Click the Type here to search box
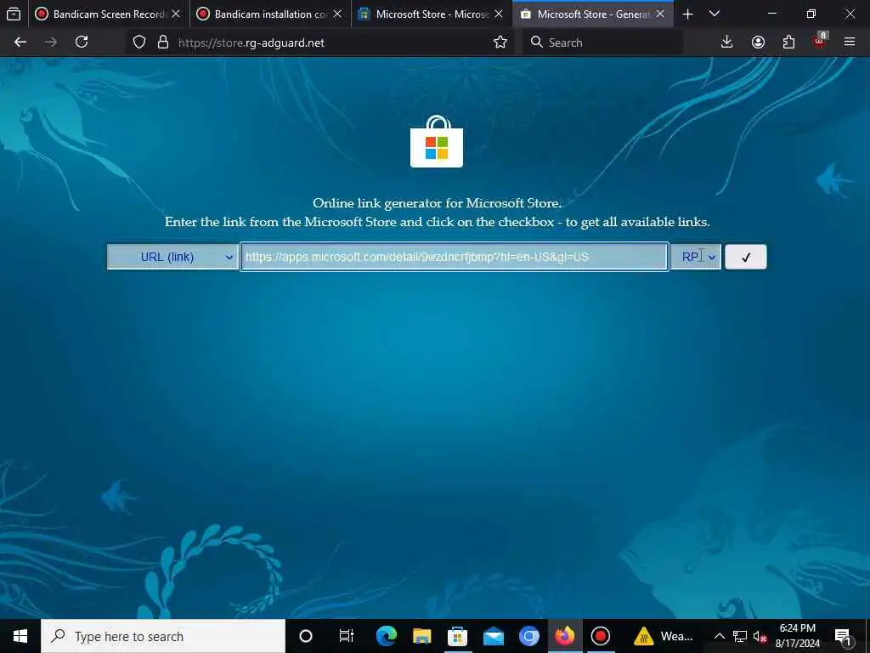 click(x=163, y=636)
